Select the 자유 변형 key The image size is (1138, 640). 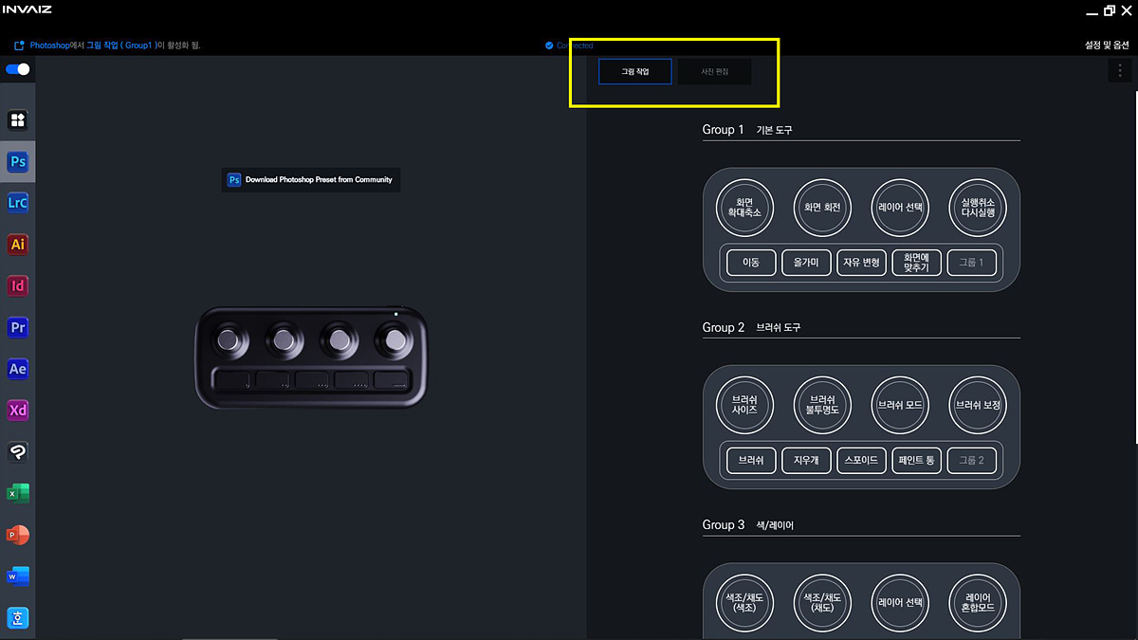tap(861, 263)
